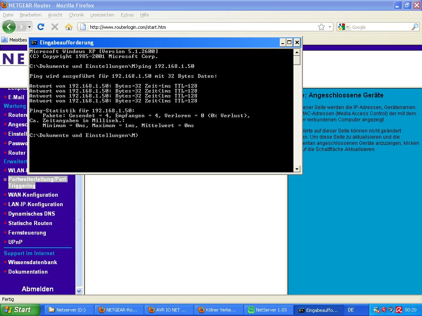Open Wissensdatenbank support link
The image size is (422, 316).
coord(33,262)
